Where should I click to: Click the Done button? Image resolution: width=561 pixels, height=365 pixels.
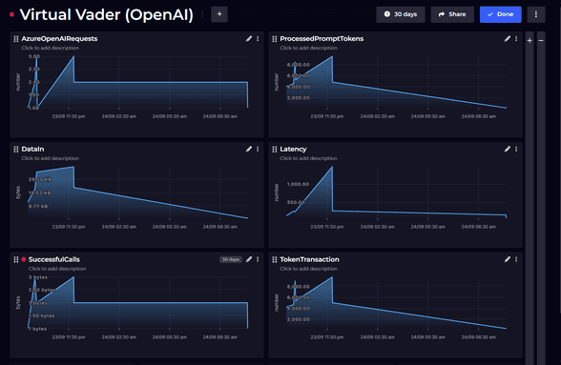tap(501, 14)
